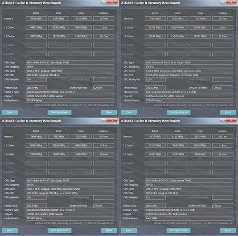Screen dimensions: 238x236
Task: Click the 50.9 ns memory latency value
Action: click(x=104, y=19)
